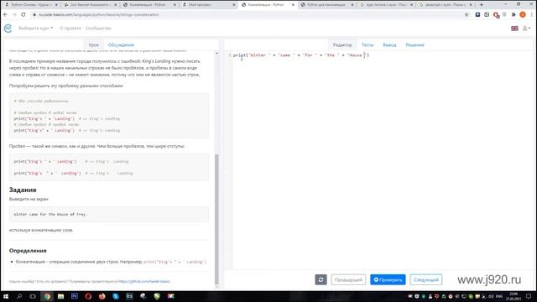The height and width of the screenshot is (302, 537).
Task: Go to lesson via 'Предыдущий' button
Action: [348, 279]
